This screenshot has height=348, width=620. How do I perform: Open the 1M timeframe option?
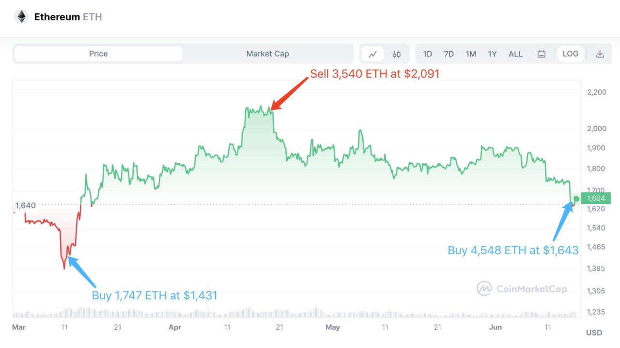point(470,54)
